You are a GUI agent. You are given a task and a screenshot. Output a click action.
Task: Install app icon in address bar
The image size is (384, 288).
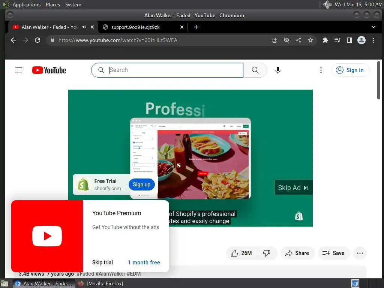pos(274,40)
